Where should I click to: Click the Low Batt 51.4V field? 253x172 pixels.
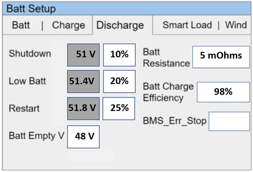[83, 81]
